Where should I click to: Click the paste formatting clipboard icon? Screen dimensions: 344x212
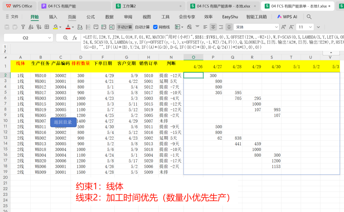[x=15, y=27]
